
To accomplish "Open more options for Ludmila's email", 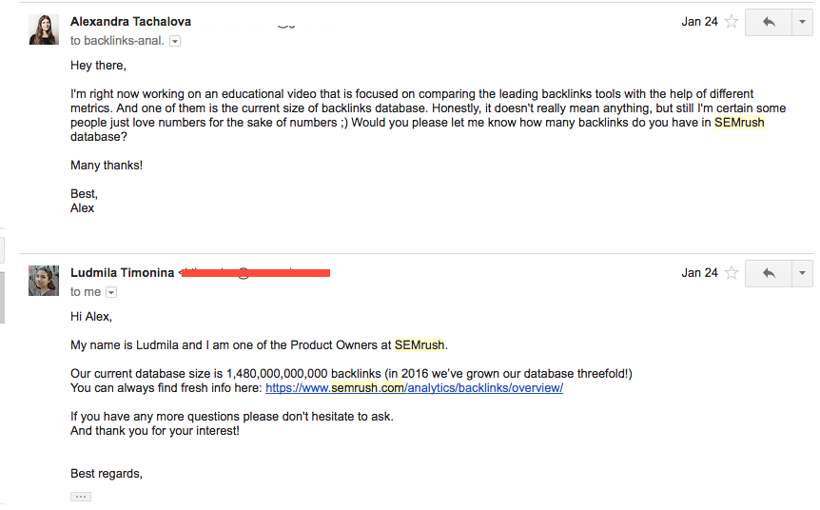I will point(802,273).
